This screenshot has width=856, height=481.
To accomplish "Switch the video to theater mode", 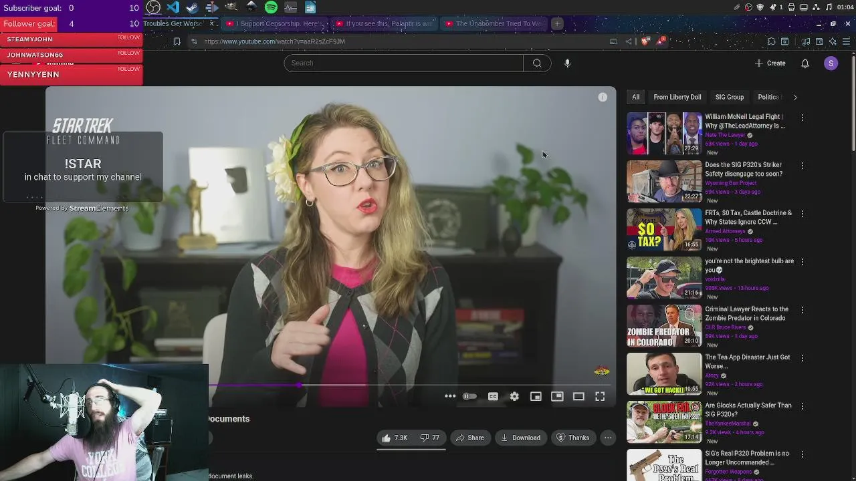I will coord(578,396).
